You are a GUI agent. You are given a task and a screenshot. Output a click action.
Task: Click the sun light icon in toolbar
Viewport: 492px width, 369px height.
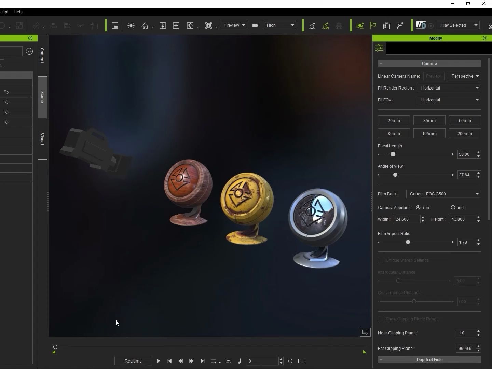click(x=131, y=26)
